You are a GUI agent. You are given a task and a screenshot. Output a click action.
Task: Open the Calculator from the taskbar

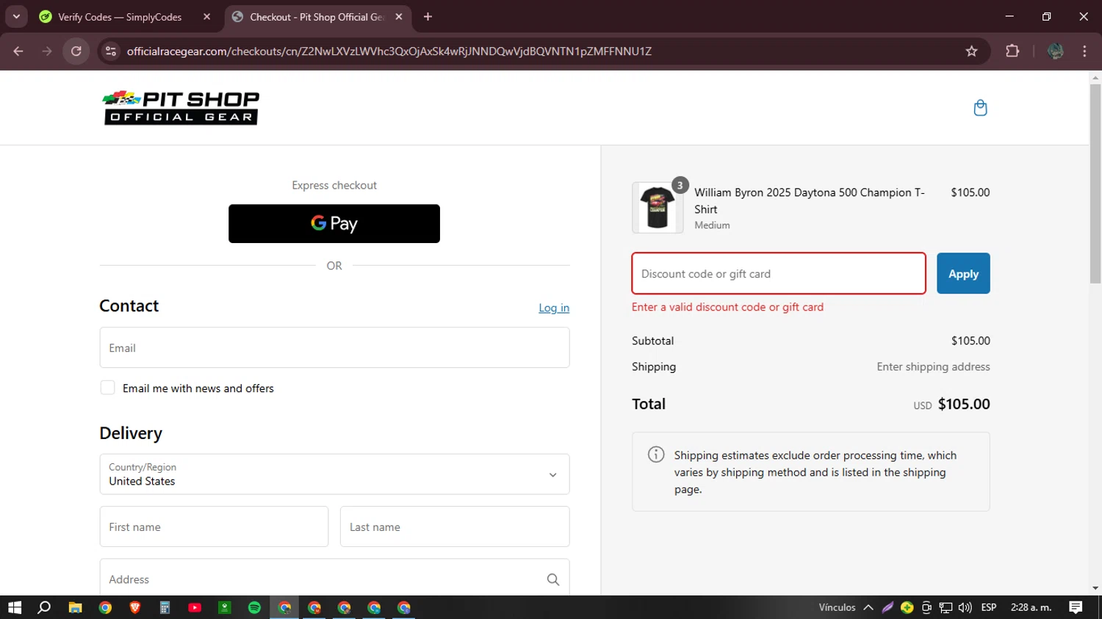tap(165, 607)
